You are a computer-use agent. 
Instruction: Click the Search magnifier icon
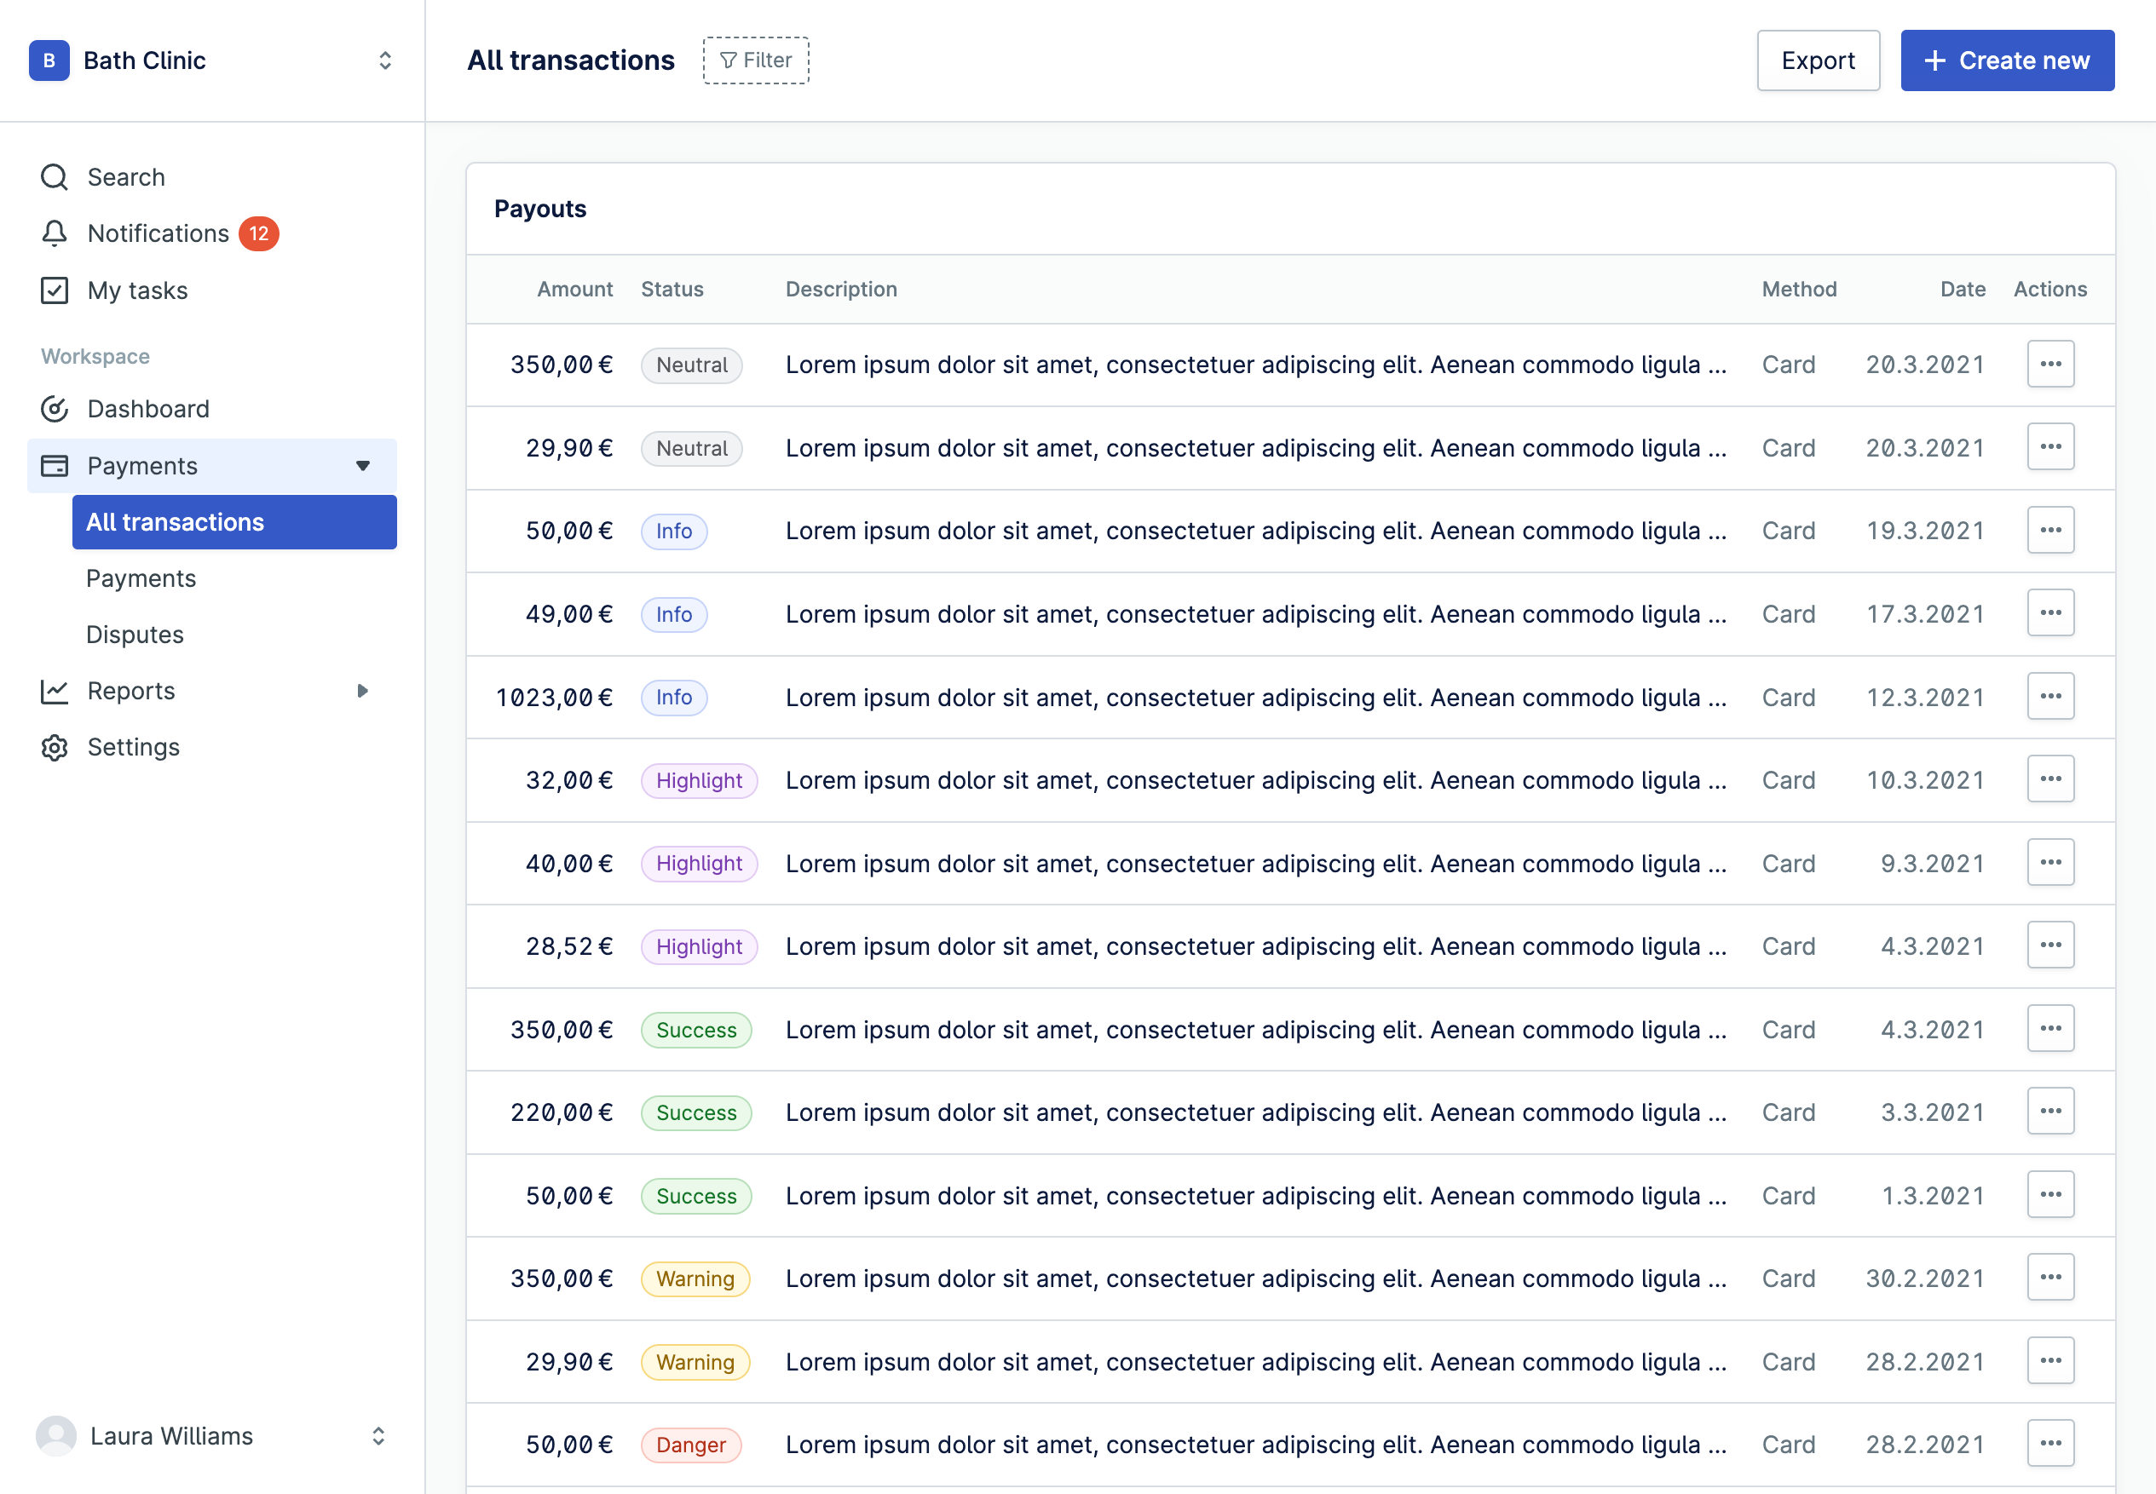click(x=55, y=177)
